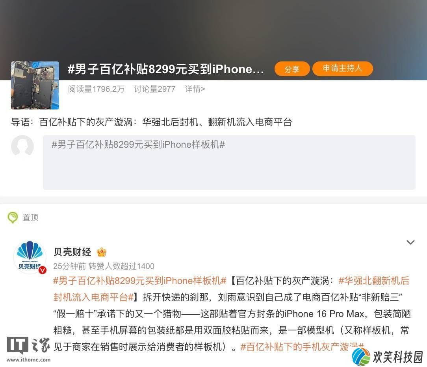Click the 讨论量2977 discussion count

click(x=154, y=89)
